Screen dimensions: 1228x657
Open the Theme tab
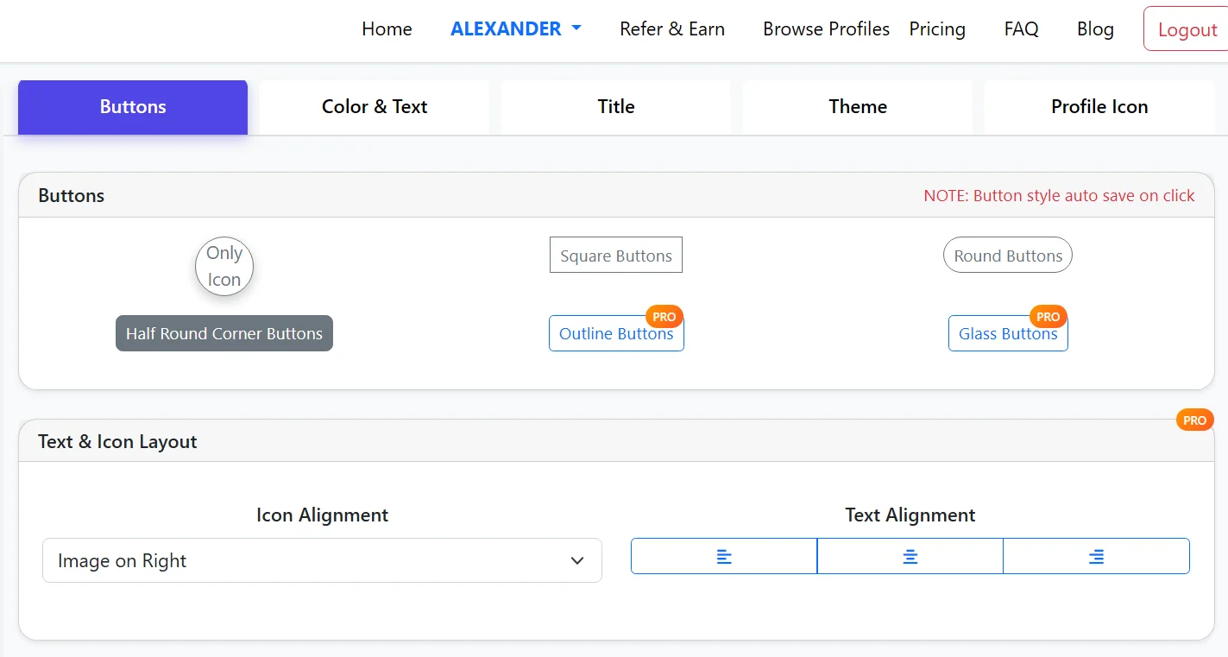point(857,106)
